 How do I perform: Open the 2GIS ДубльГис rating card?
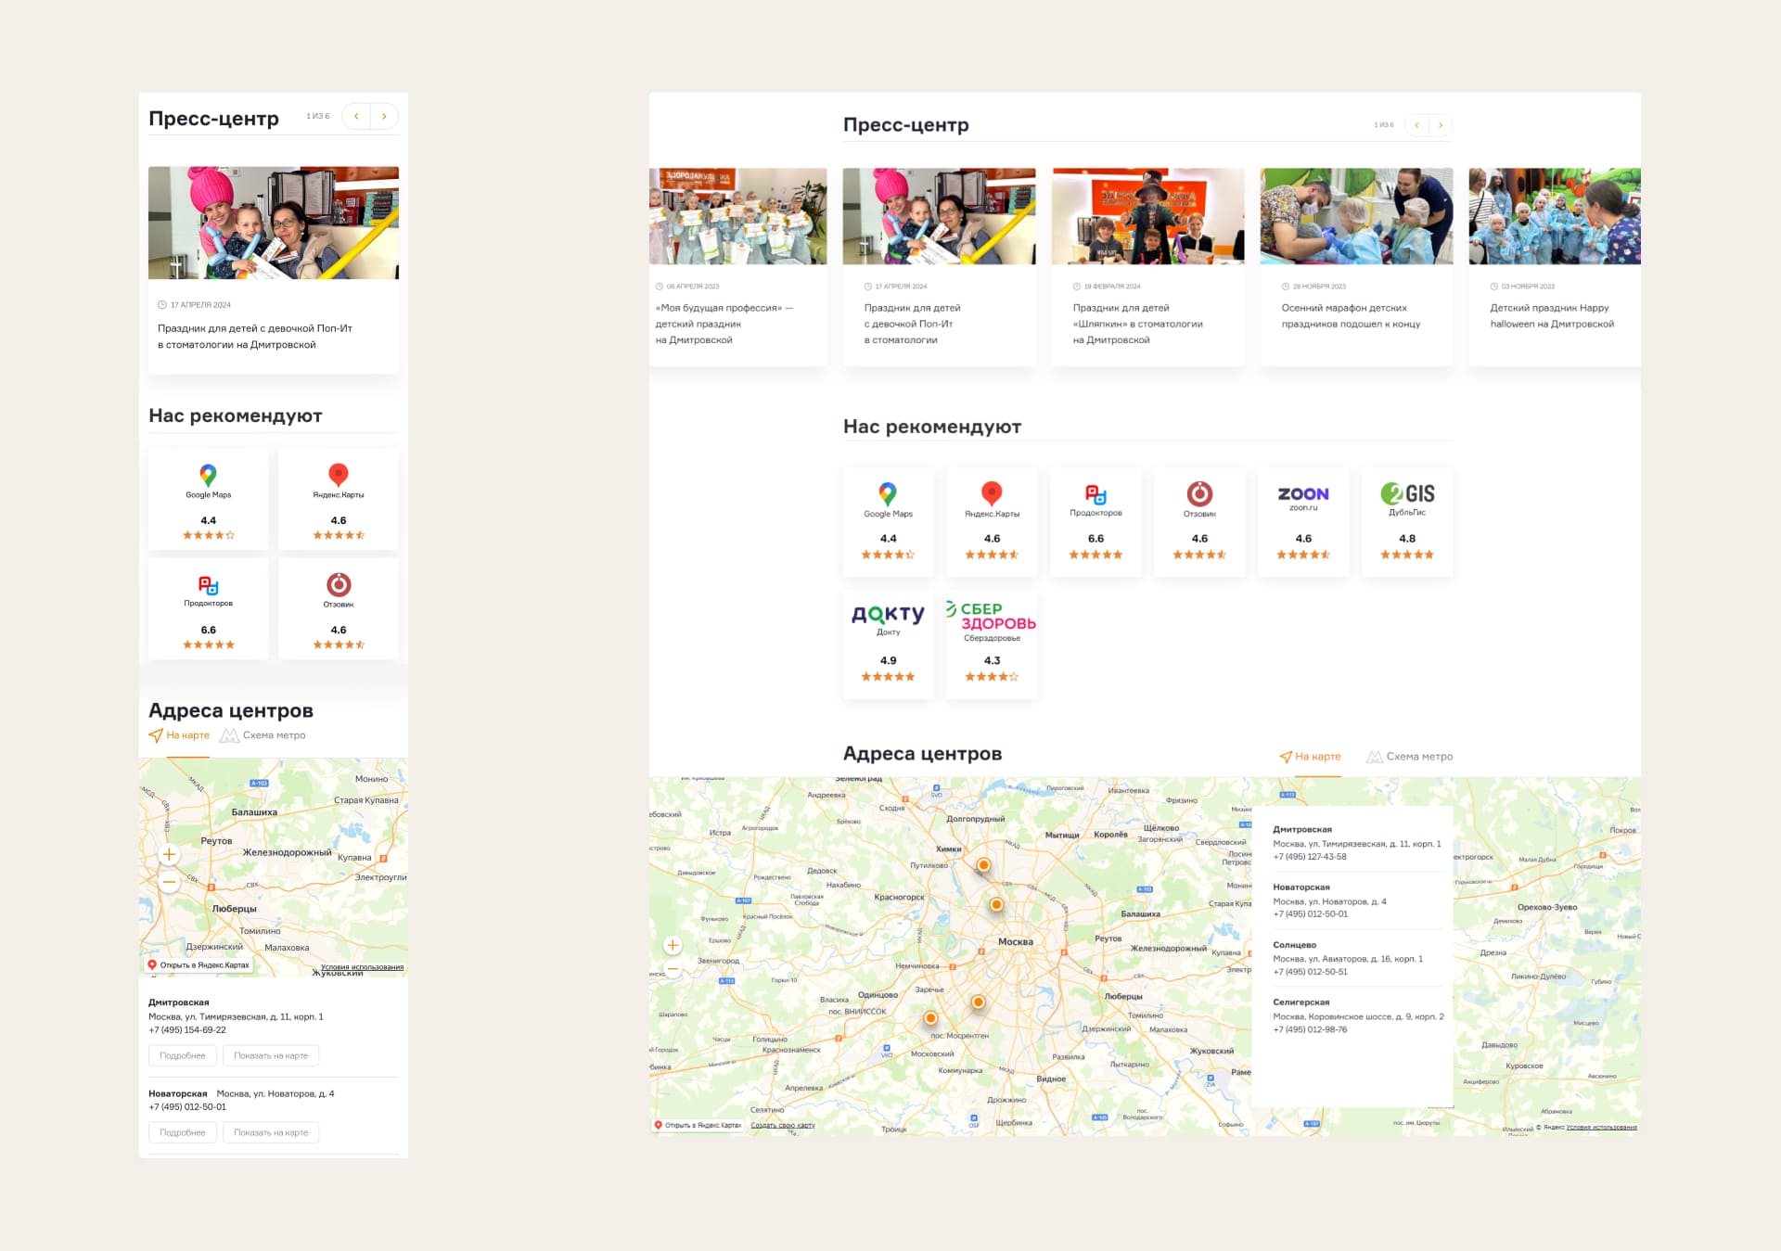click(1406, 522)
